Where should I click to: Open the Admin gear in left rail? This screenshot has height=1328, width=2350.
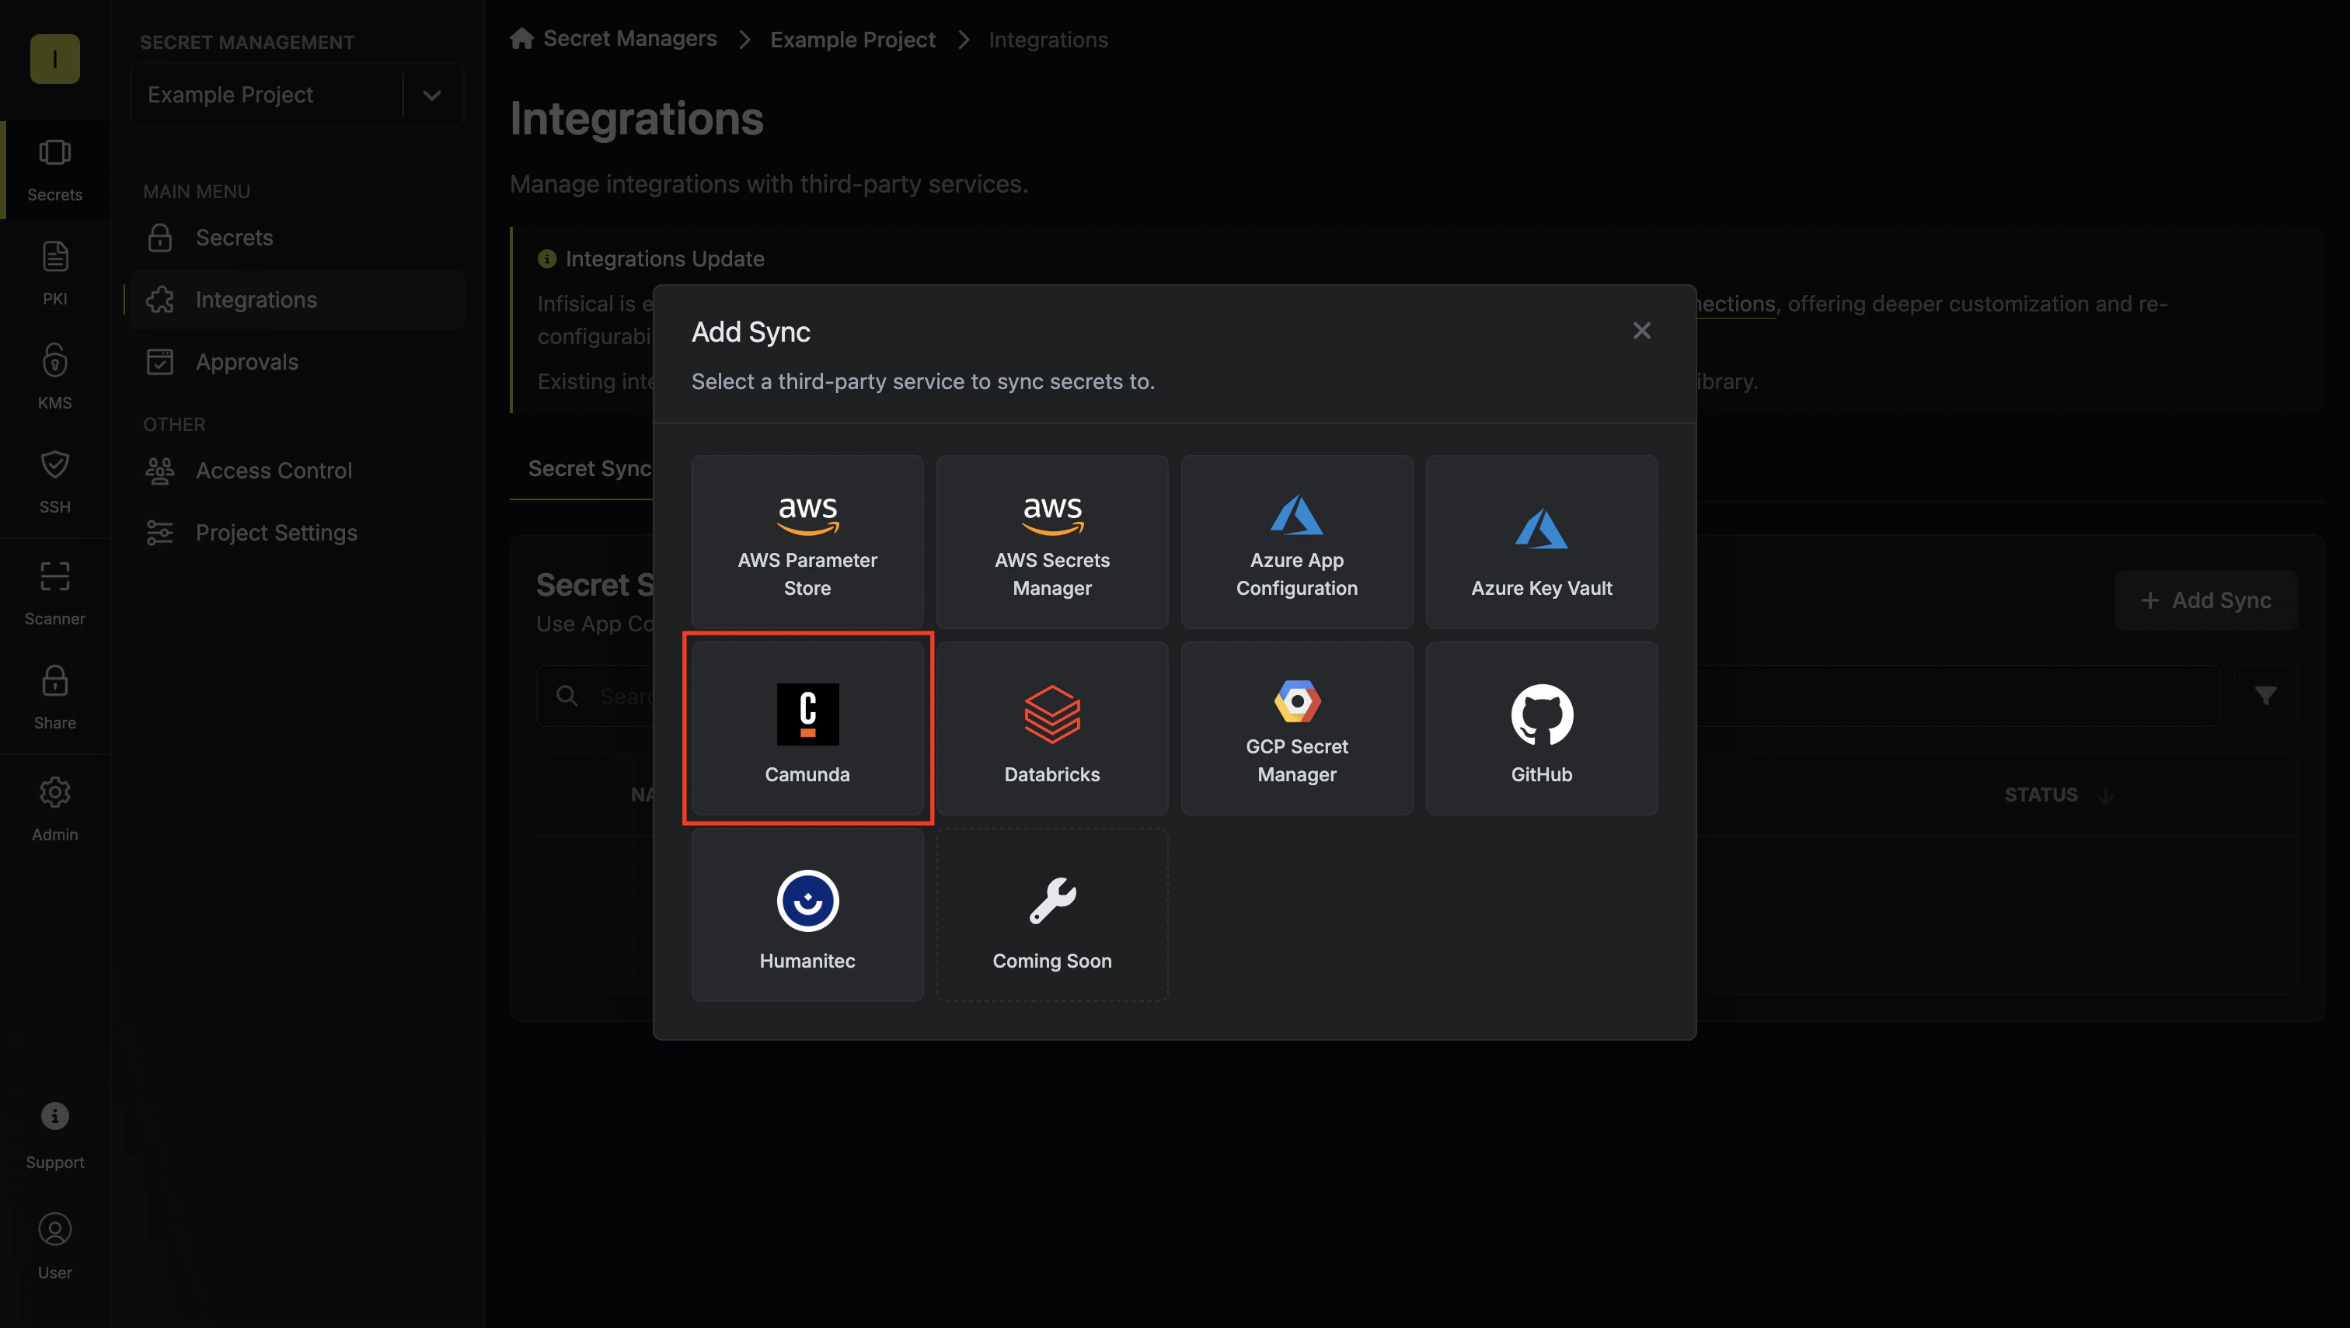tap(54, 809)
